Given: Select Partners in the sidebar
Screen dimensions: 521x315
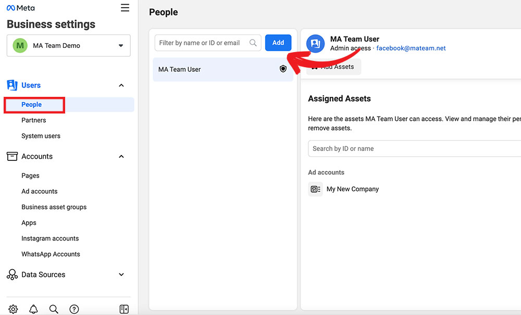Looking at the screenshot, I should (x=34, y=120).
